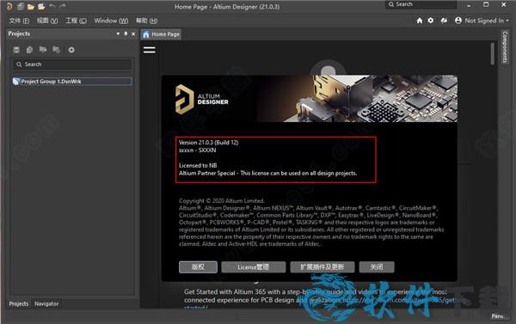Open the 视图 (V) menu
The height and width of the screenshot is (324, 516).
click(x=47, y=21)
